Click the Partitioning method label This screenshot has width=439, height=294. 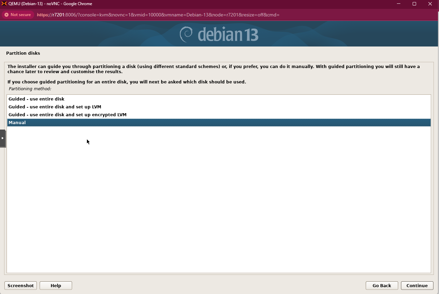(x=29, y=89)
